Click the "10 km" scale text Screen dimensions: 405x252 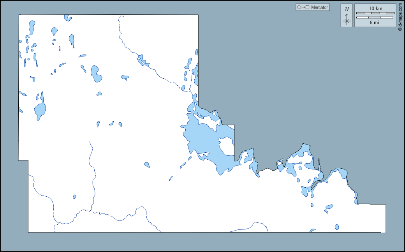tap(375, 8)
